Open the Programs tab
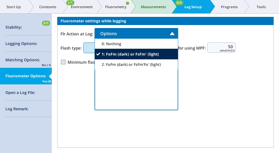 (x=229, y=7)
